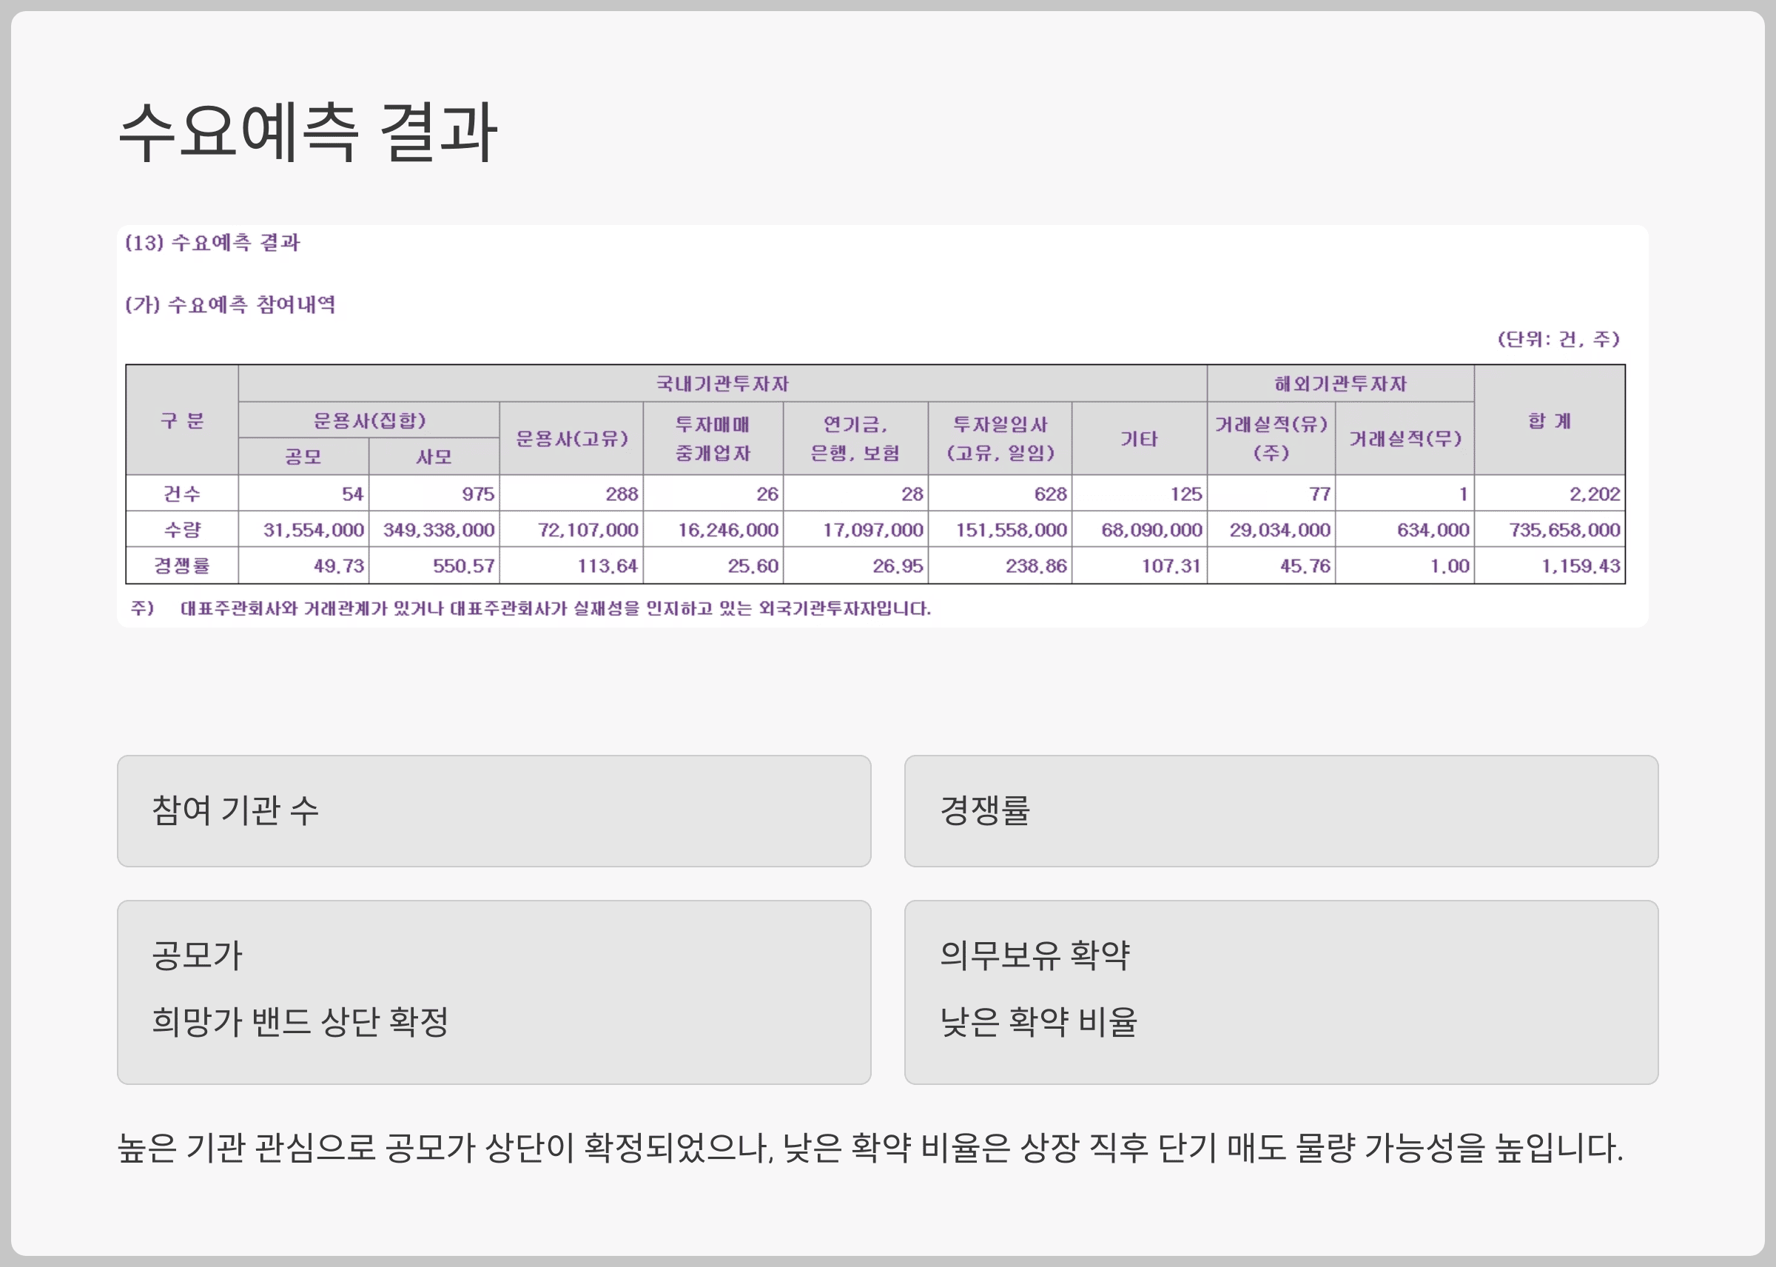This screenshot has width=1776, height=1267.
Task: Select the 경쟁률 card
Action: tap(1280, 810)
